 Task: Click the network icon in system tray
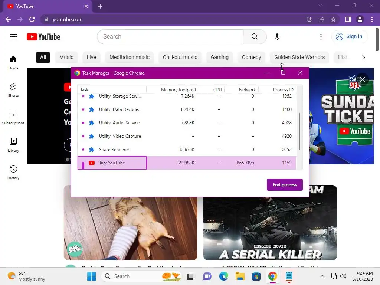[x=334, y=276]
